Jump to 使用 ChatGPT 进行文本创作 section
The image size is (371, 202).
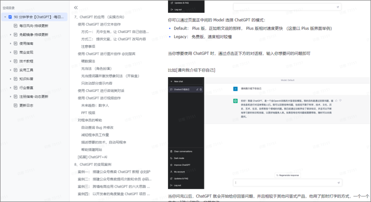[99, 24]
